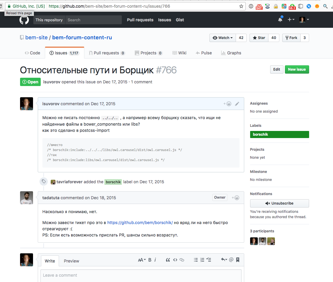Select the Write tab
Screen dimensions: 333x282
coord(50,261)
